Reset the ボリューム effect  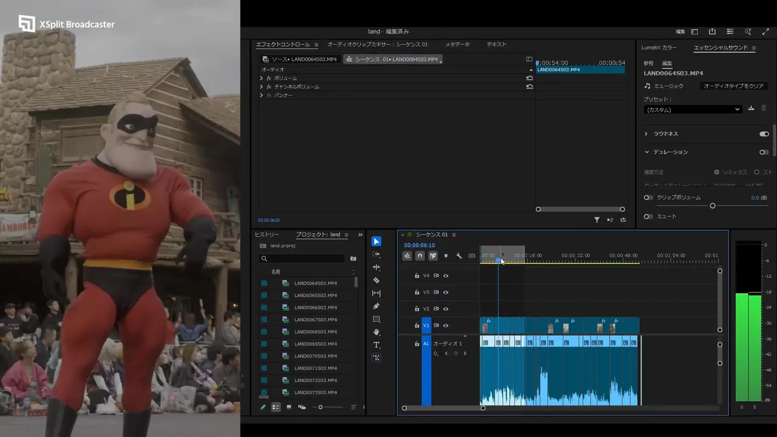[529, 78]
